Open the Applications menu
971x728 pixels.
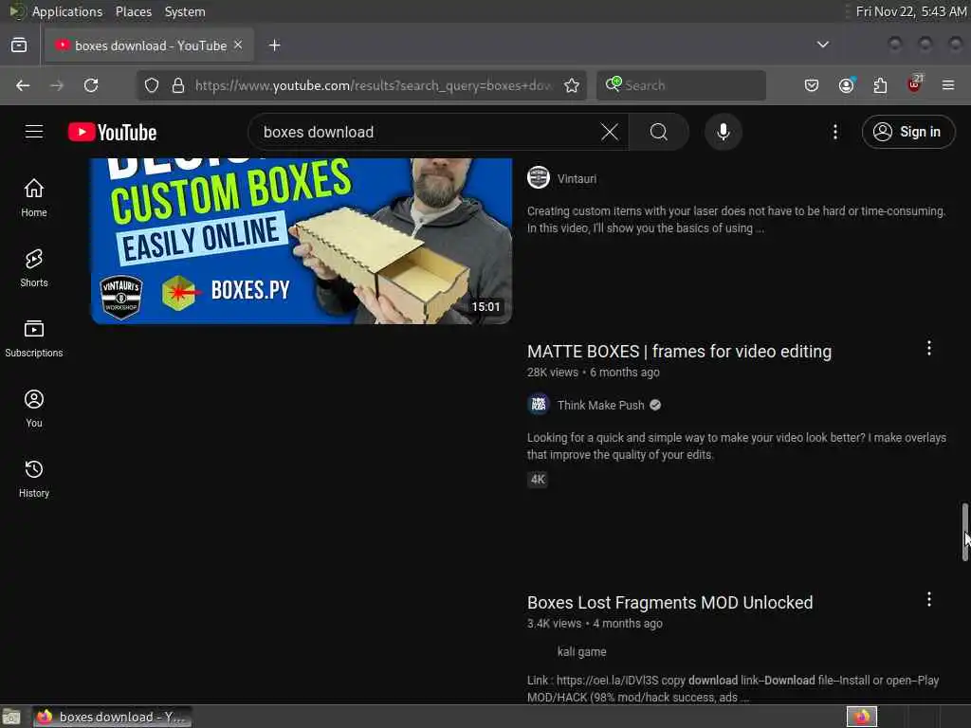coord(67,11)
